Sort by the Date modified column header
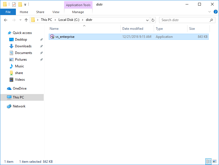Image resolution: width=219 pixels, height=165 pixels. [137, 29]
